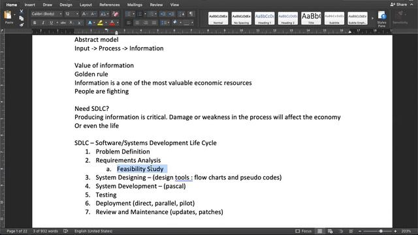The width and height of the screenshot is (418, 235).
Task: Toggle show paragraph marks
Action: point(191,14)
